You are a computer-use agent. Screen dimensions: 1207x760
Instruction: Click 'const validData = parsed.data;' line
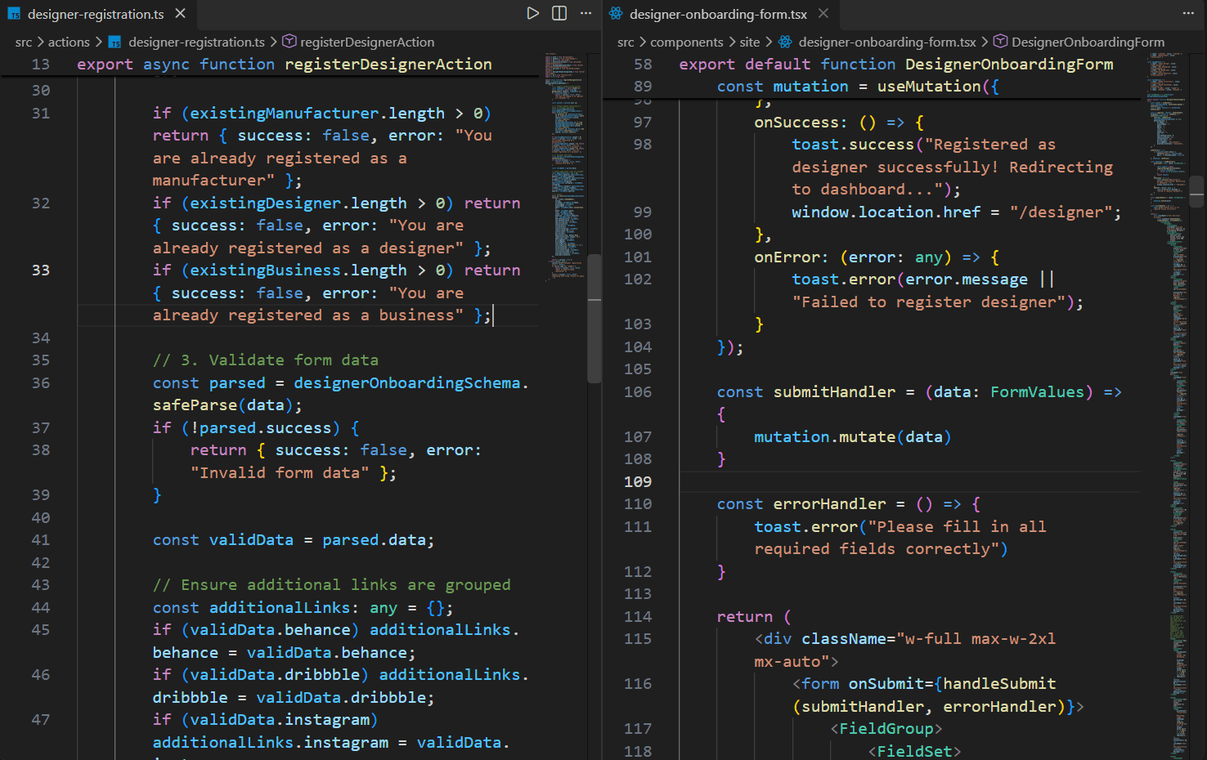294,540
